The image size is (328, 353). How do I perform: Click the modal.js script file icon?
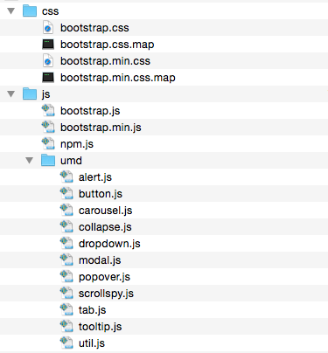66,260
